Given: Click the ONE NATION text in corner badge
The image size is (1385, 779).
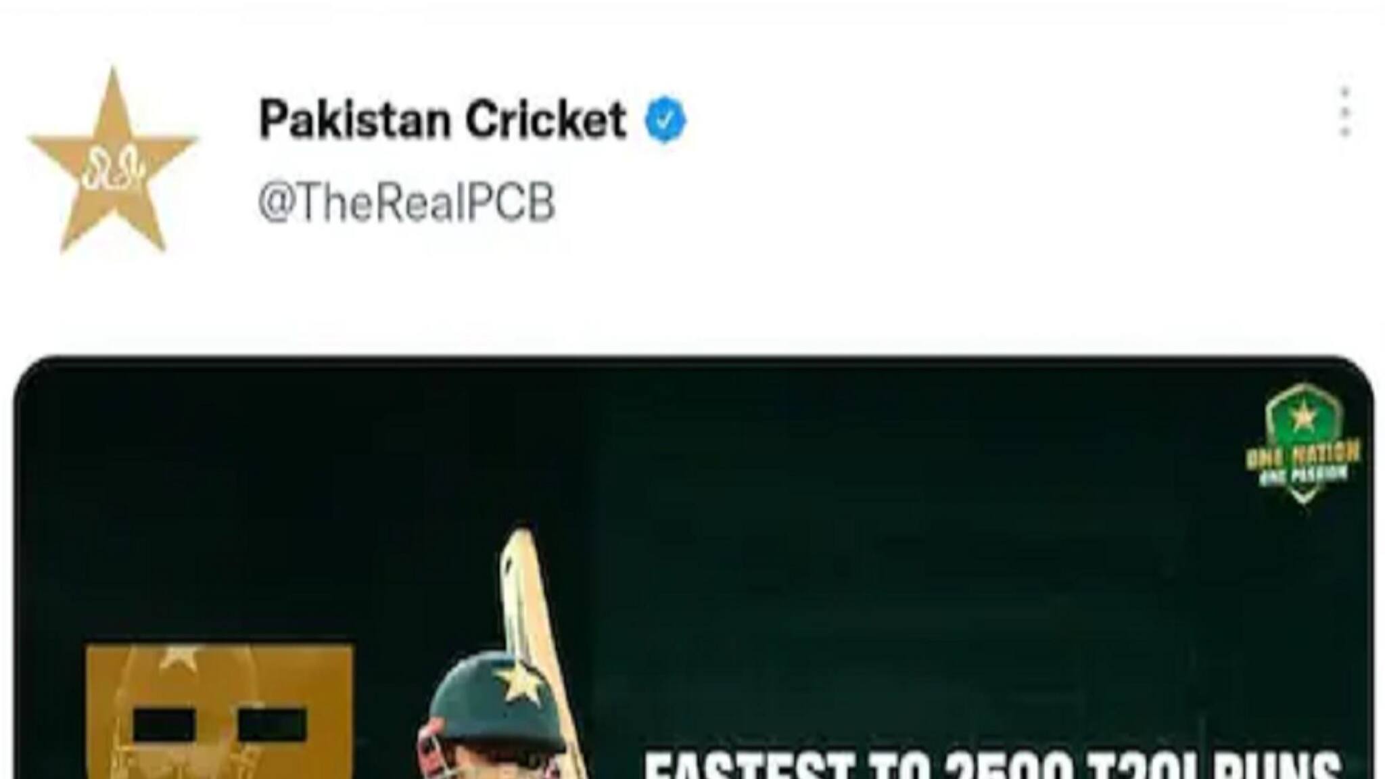Looking at the screenshot, I should (x=1302, y=454).
